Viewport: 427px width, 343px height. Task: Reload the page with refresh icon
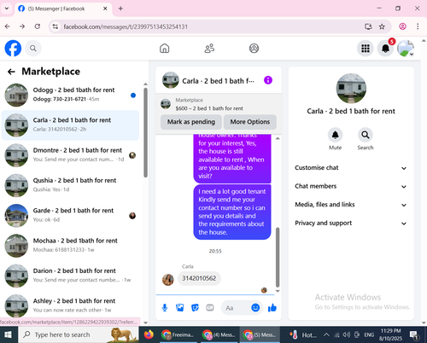pos(38,26)
